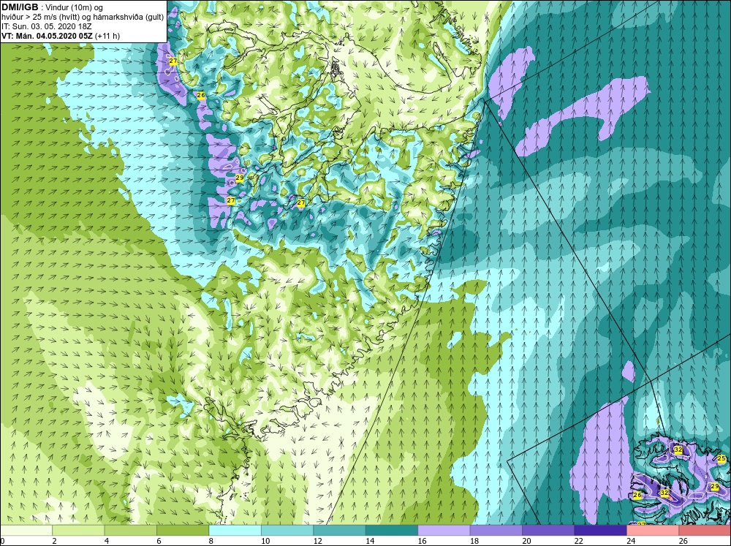The image size is (731, 546).
Task: Click the 22–24 m/s dark indigo legend swatch
Action: pos(600,530)
